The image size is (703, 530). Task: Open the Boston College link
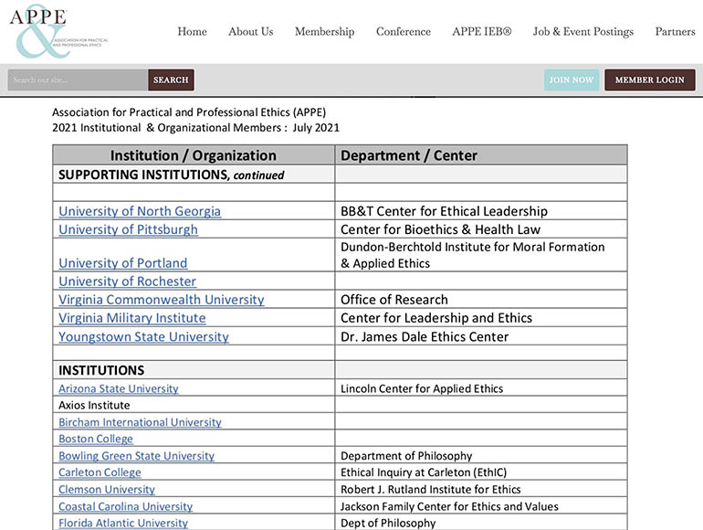coord(96,439)
